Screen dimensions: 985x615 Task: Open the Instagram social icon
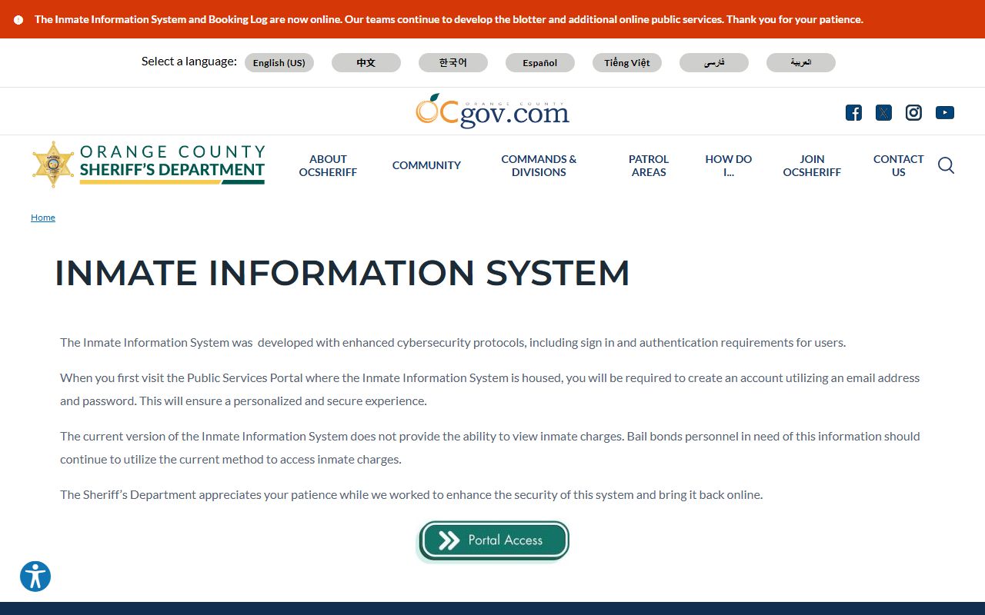point(913,113)
